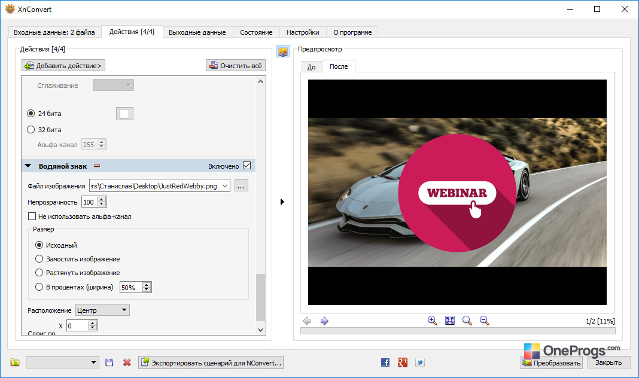Click the actions list vertical scrollbar thumb
This screenshot has height=378, width=639.
click(x=260, y=297)
